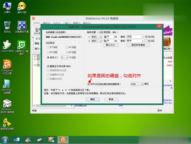Open partition 2 NTFS filesystem dropdown
This screenshot has width=191, height=144.
coord(97,41)
